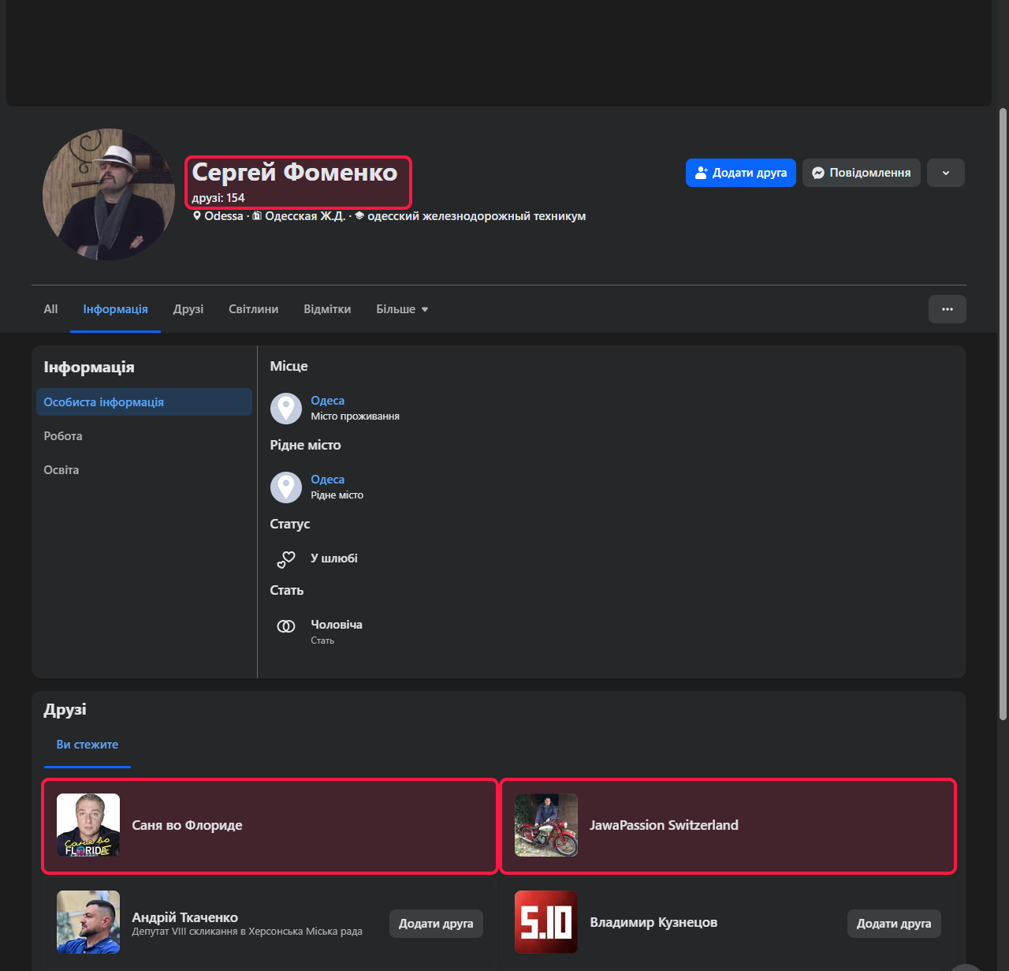
Task: Open Сергей Фоменко's profile picture
Action: tap(109, 195)
